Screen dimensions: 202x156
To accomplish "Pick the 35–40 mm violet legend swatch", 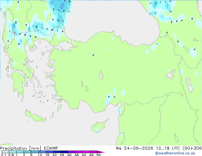I will (x=79, y=152).
